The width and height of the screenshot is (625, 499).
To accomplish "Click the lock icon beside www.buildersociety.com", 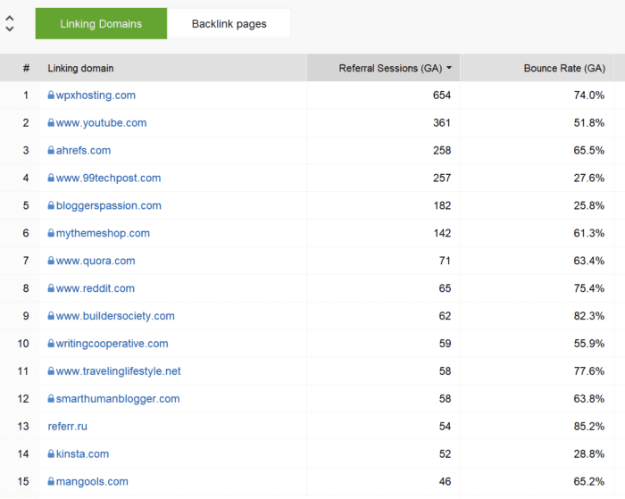I will [51, 316].
